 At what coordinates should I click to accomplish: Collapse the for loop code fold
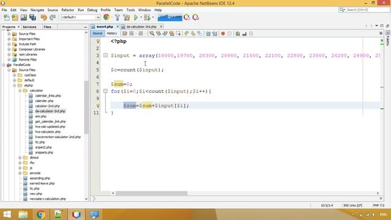pyautogui.click(x=106, y=91)
